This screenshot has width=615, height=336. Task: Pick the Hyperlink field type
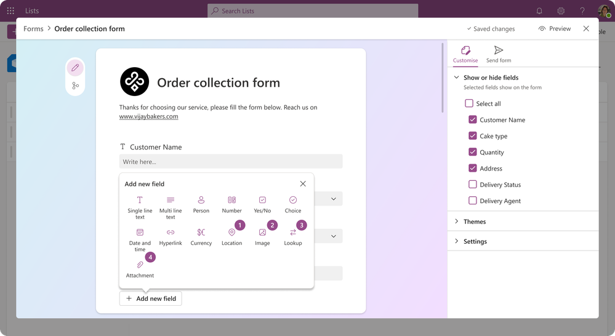(x=171, y=237)
